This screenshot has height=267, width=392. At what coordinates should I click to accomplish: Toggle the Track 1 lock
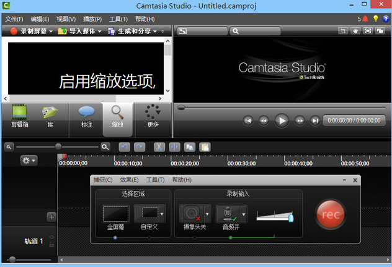51,245
